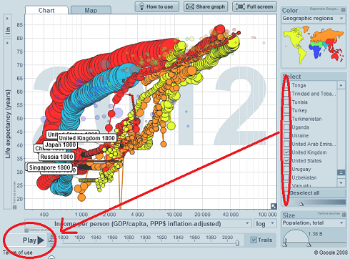Screen dimensions: 350x259
Task: Open the Color data source info icon
Action: 343,10
